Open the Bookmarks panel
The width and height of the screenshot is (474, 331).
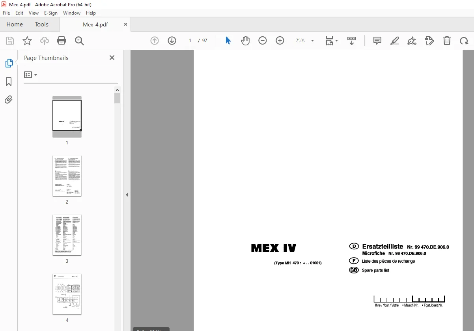pyautogui.click(x=9, y=82)
